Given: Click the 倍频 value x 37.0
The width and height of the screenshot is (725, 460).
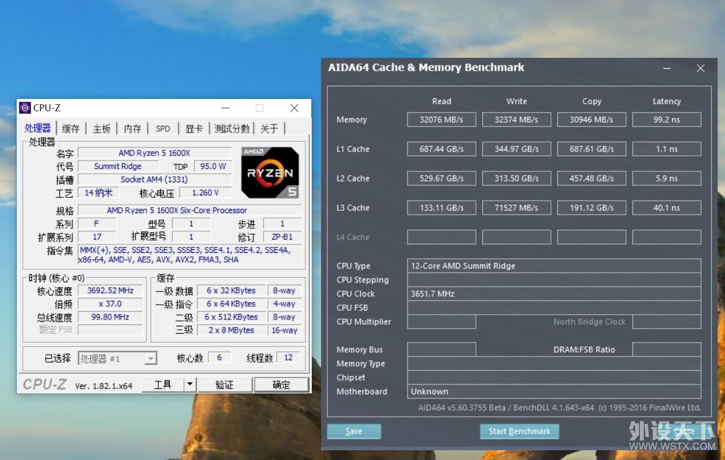Looking at the screenshot, I should 110,304.
